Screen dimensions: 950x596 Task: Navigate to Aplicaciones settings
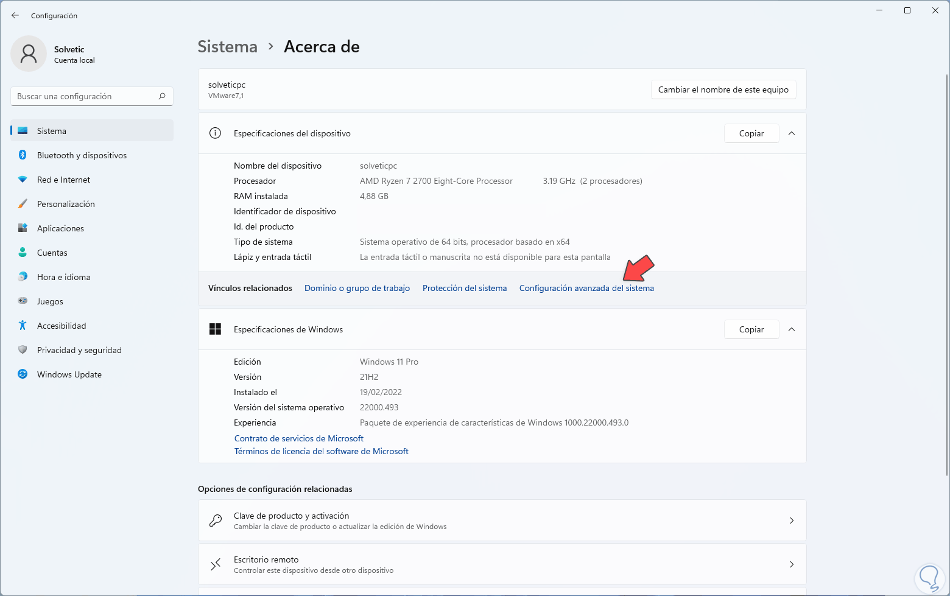click(x=92, y=228)
